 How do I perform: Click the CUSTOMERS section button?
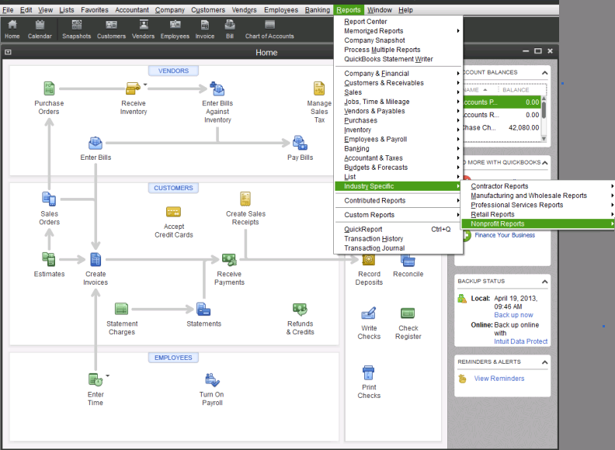click(173, 189)
